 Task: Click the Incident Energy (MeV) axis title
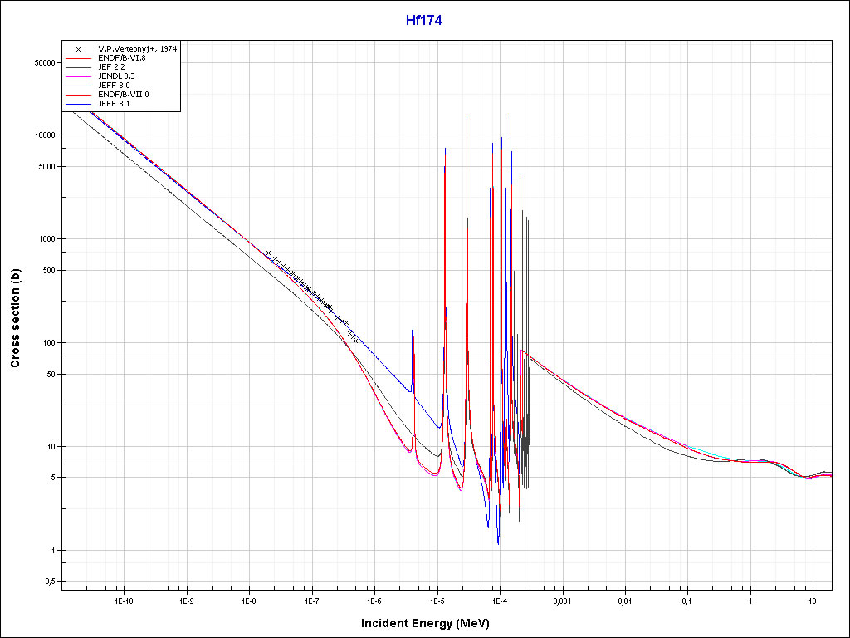click(x=431, y=623)
